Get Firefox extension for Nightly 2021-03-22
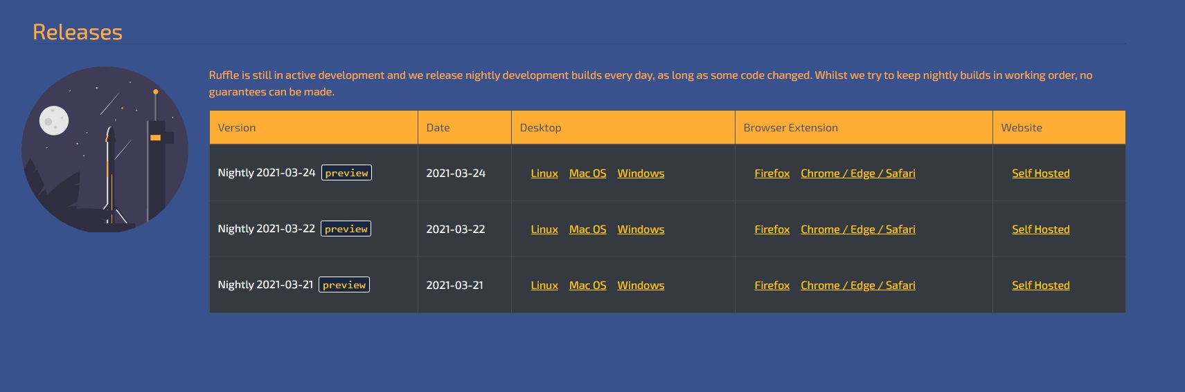This screenshot has width=1185, height=392. pyautogui.click(x=772, y=230)
